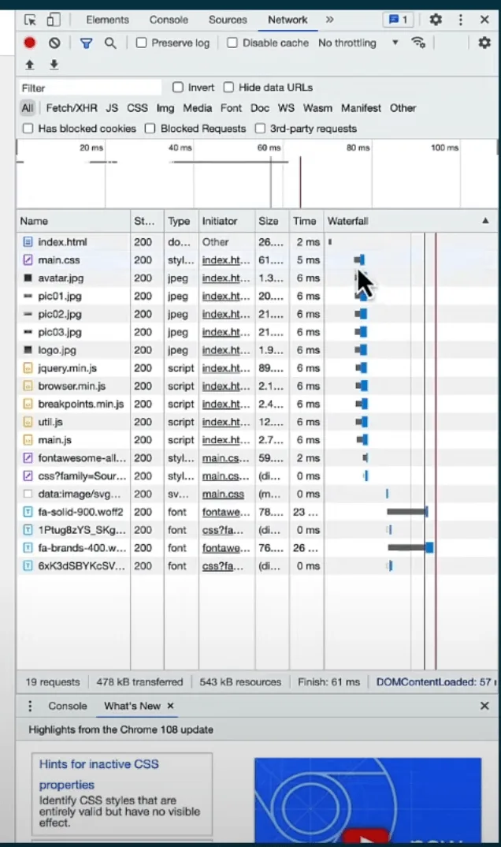
Task: Import HAR file with upload arrow
Action: coord(30,65)
